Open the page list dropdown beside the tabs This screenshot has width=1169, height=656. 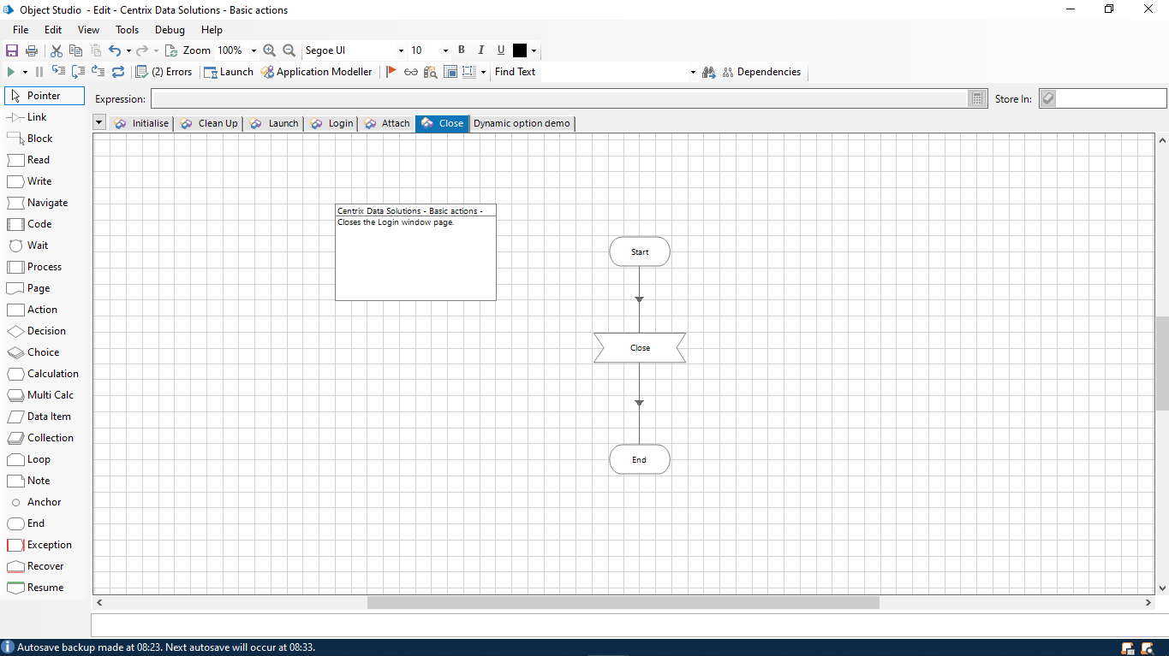(x=98, y=122)
